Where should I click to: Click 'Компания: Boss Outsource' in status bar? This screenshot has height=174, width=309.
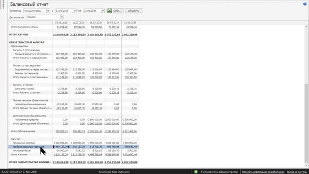pyautogui.click(x=114, y=172)
